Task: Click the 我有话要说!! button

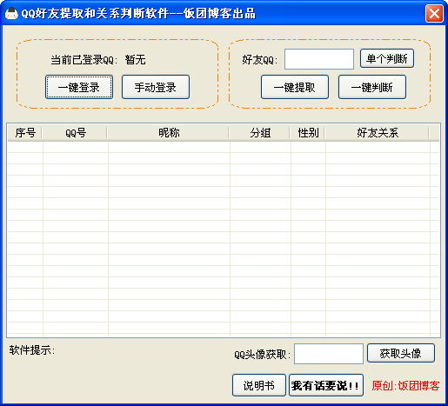Action: (326, 385)
